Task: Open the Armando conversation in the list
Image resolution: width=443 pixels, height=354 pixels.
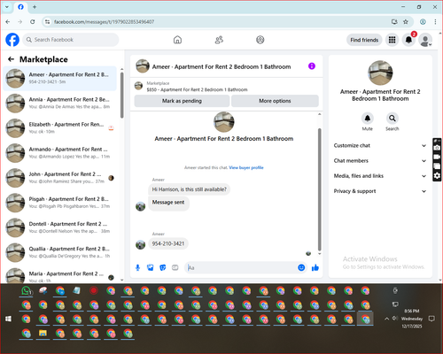Action: coord(59,153)
